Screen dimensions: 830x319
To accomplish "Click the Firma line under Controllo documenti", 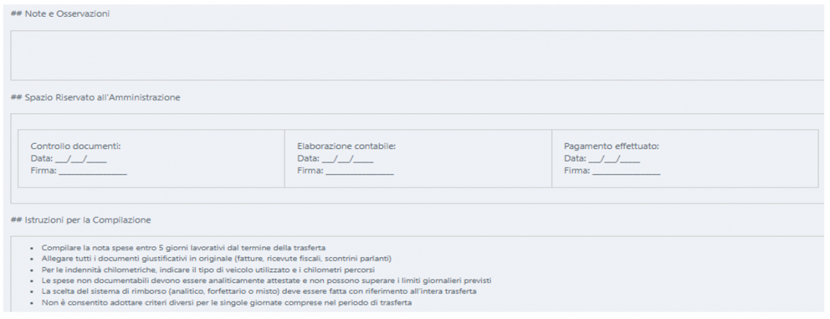I will point(92,171).
